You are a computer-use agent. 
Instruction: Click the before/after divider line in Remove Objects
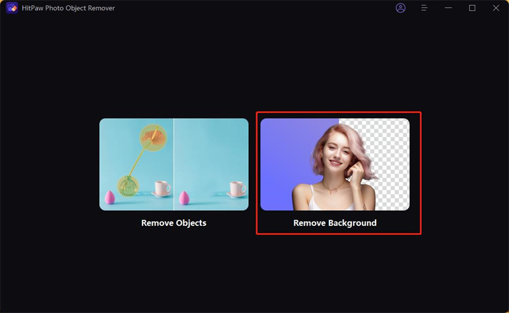174,164
